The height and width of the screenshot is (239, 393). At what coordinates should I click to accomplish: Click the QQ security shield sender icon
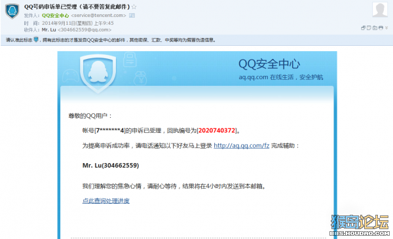pos(12,11)
